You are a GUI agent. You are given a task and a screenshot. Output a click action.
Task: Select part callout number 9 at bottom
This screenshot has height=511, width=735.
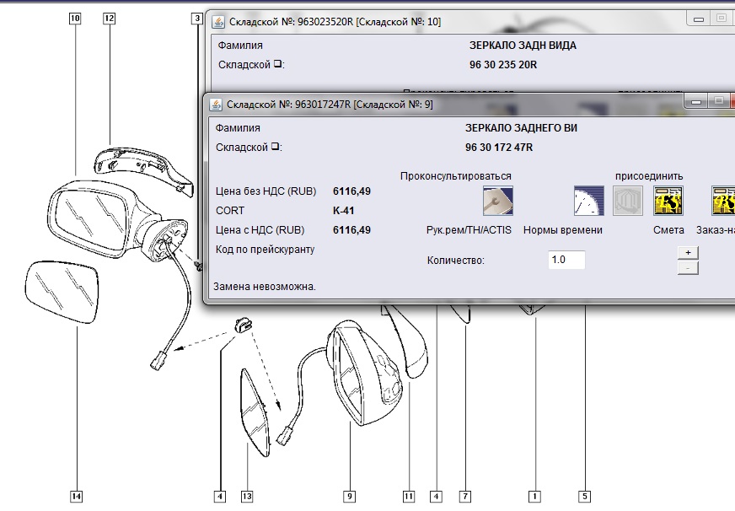[349, 496]
